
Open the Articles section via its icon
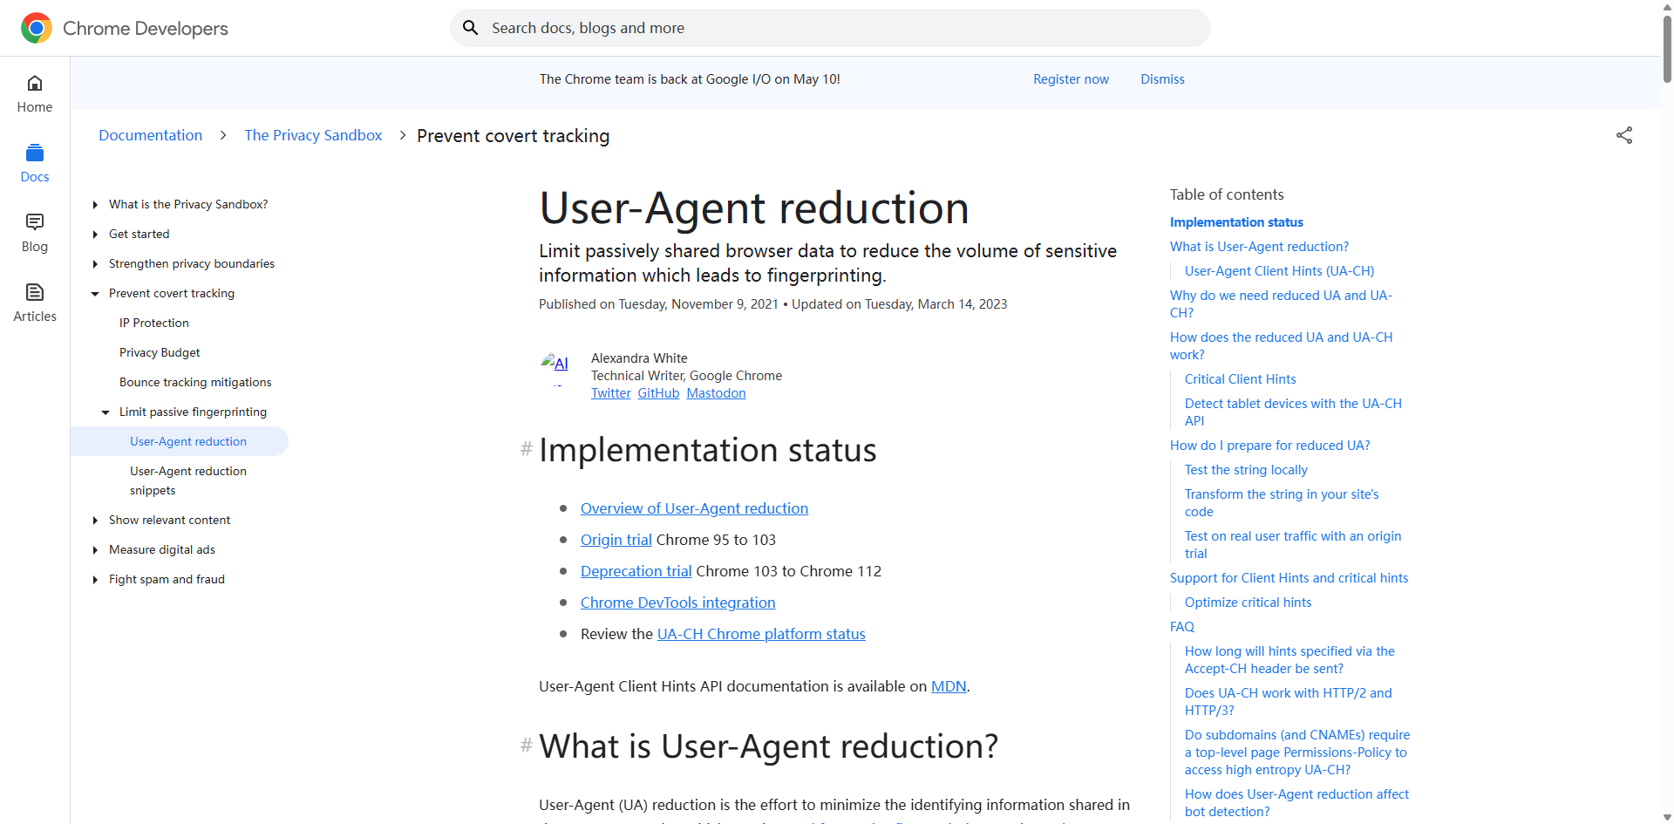pos(34,301)
